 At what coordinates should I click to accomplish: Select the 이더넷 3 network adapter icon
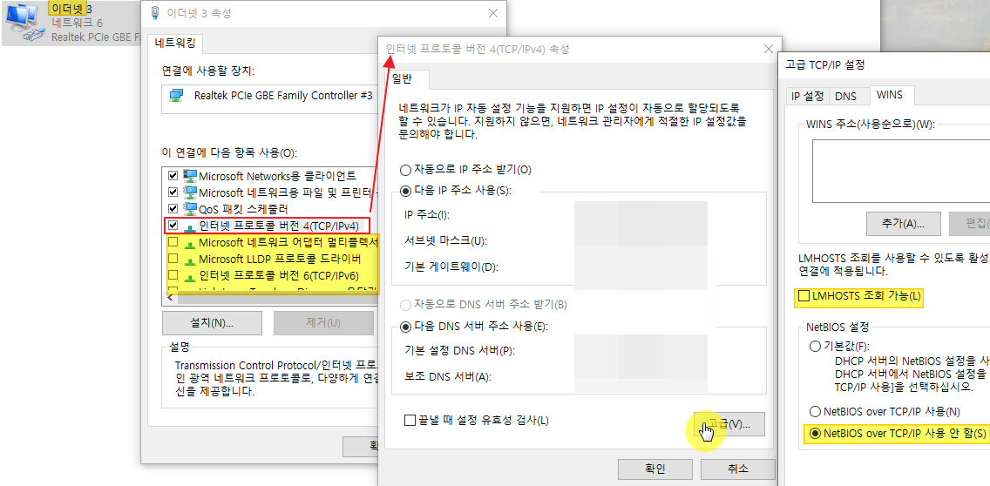point(24,24)
